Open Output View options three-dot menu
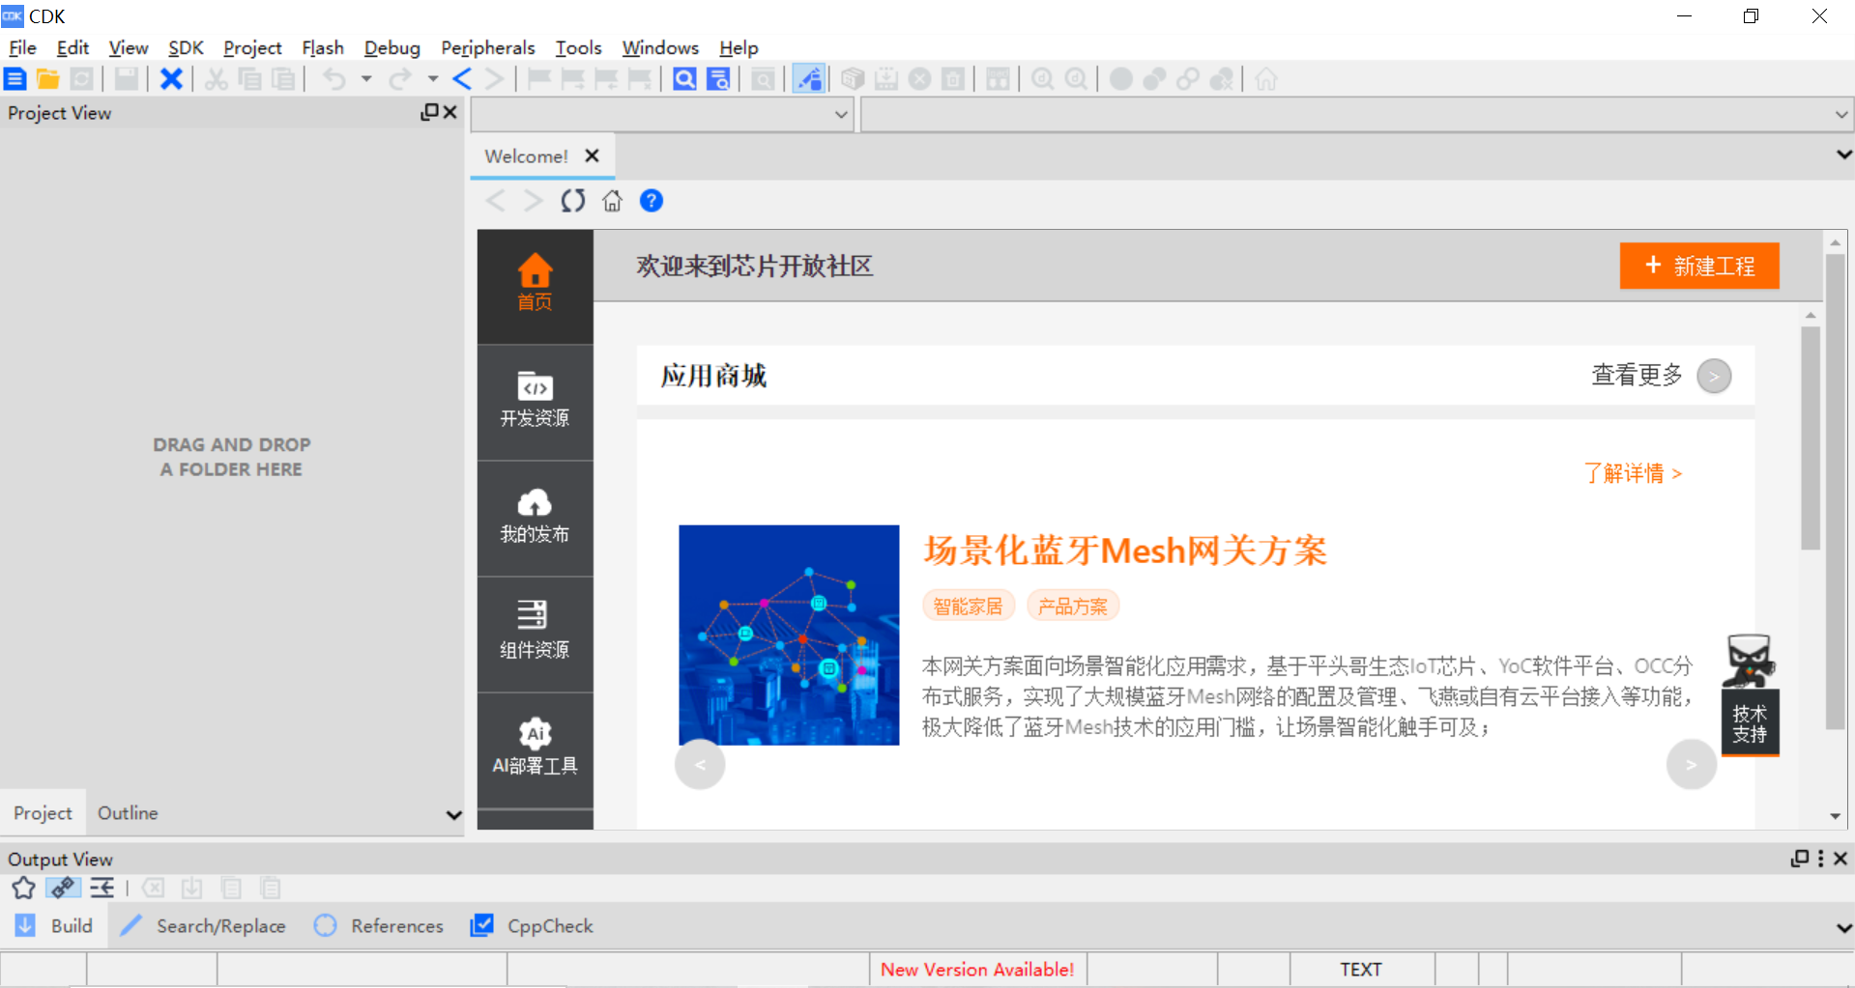Screen dimensions: 1855x988 coord(1820,859)
